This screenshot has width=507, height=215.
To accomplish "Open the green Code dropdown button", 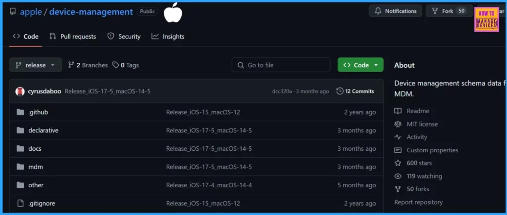I will pos(360,65).
